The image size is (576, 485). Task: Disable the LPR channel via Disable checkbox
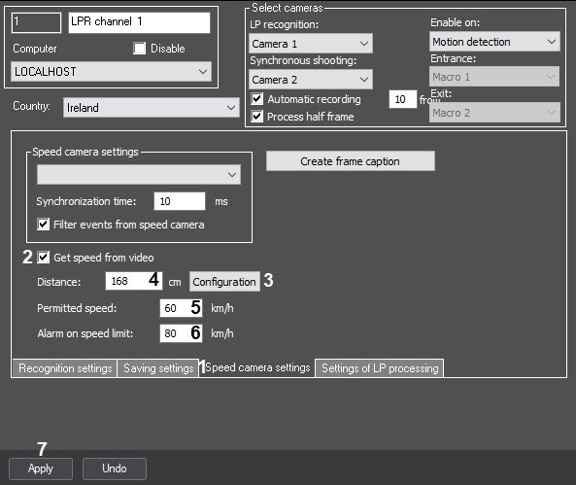[x=139, y=49]
